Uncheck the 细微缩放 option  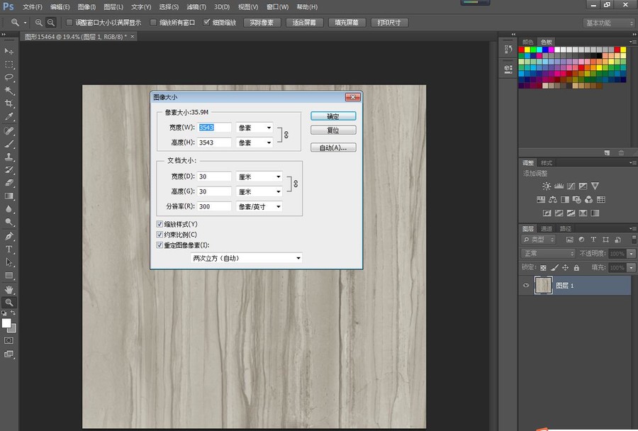coord(207,23)
